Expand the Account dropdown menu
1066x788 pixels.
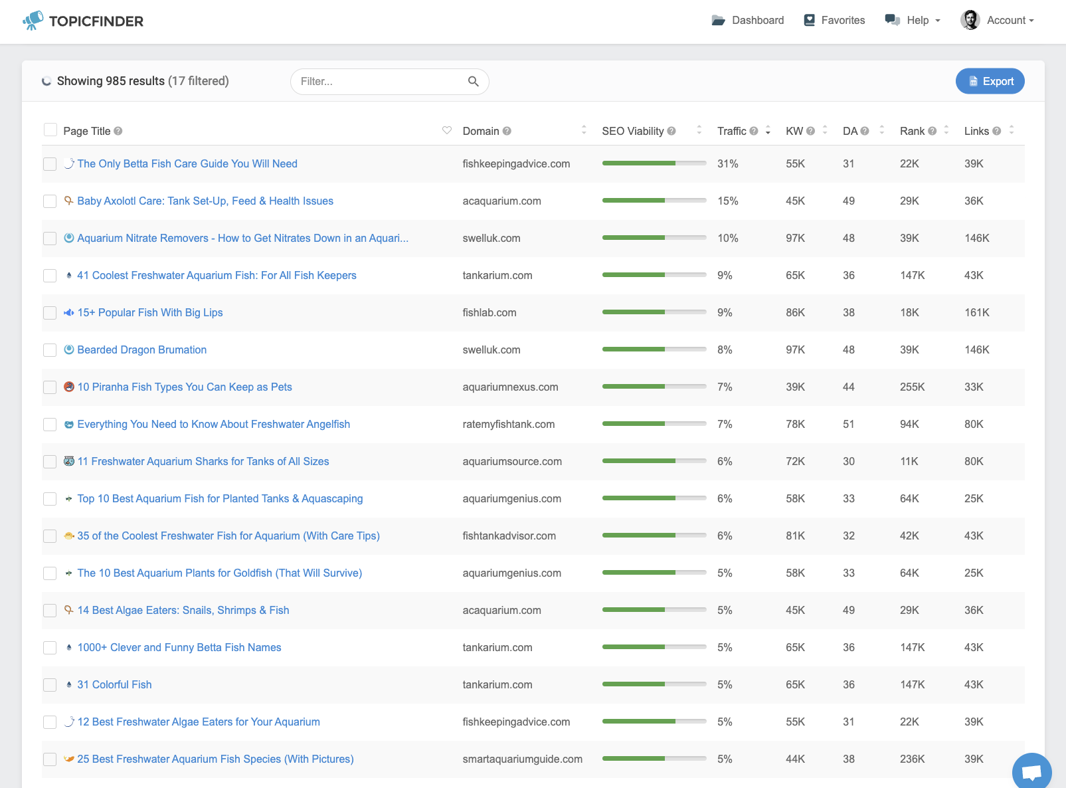[x=998, y=21]
